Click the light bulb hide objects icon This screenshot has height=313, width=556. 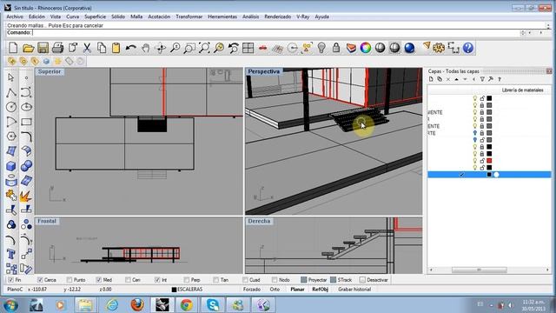pos(321,48)
